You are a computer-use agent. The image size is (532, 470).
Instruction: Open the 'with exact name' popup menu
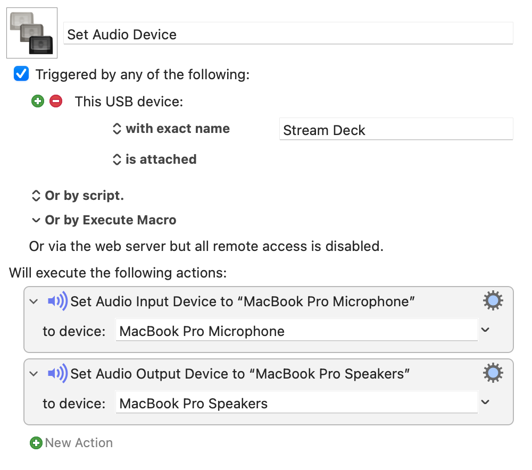coord(171,129)
